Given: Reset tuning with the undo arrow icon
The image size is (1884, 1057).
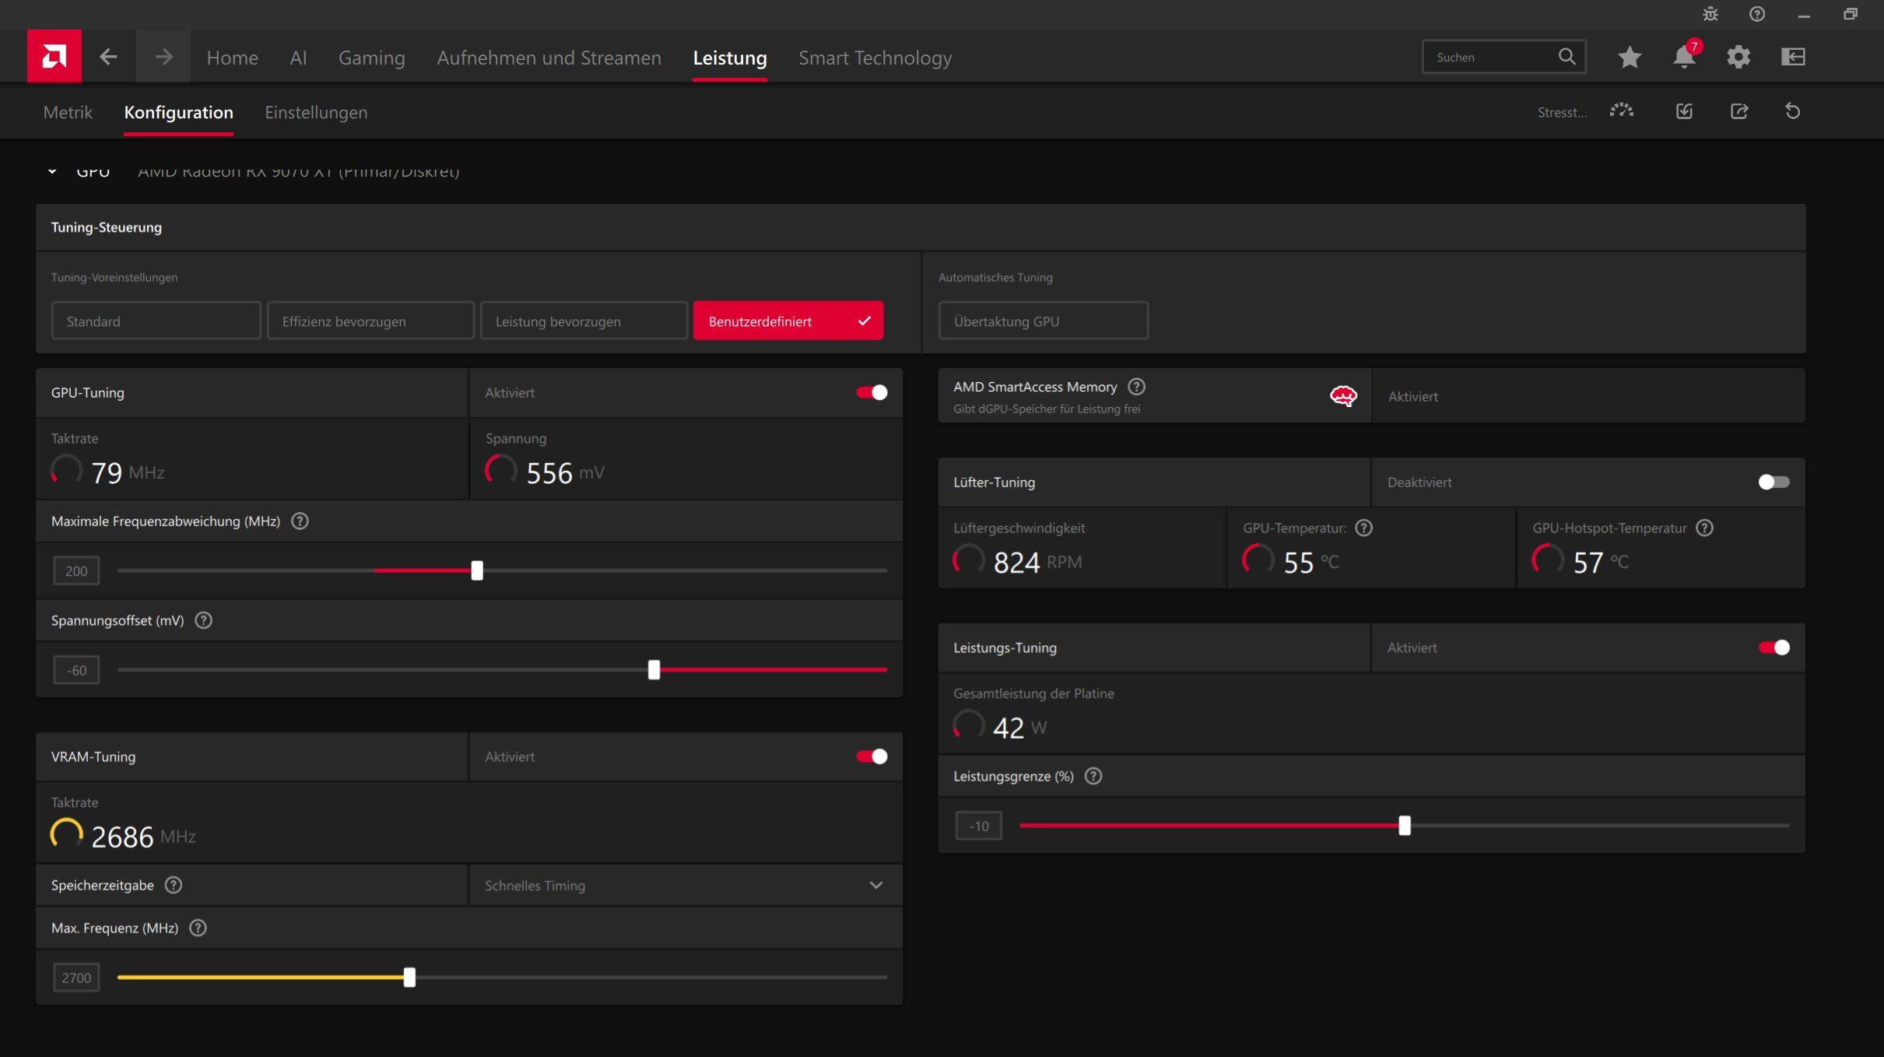Looking at the screenshot, I should [x=1792, y=111].
